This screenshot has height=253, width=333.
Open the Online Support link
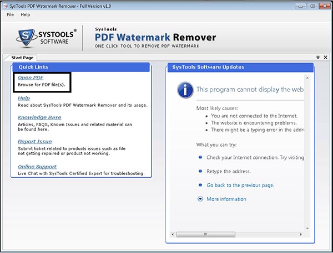coord(37,167)
